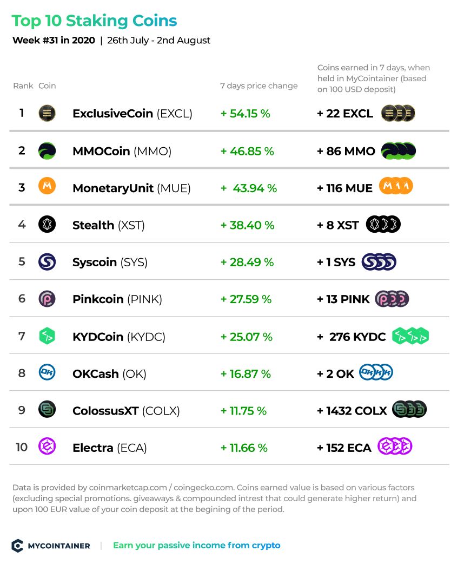Screen dimensions: 464x571
Task: Select the OKCash blue OK icon
Action: click(x=47, y=372)
